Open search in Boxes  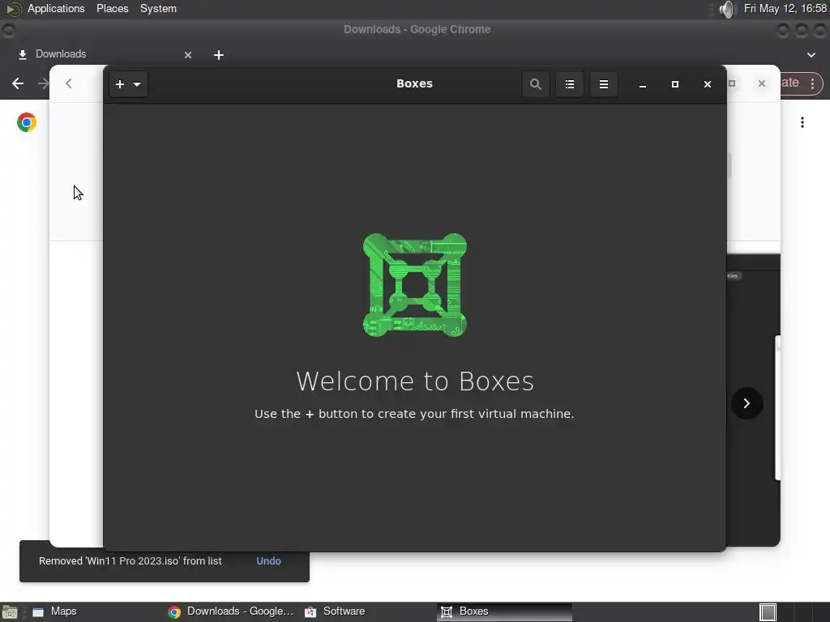[x=535, y=84]
